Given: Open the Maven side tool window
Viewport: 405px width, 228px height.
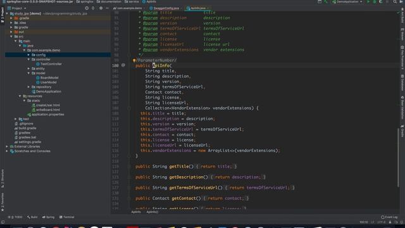Looking at the screenshot, I should point(402,34).
